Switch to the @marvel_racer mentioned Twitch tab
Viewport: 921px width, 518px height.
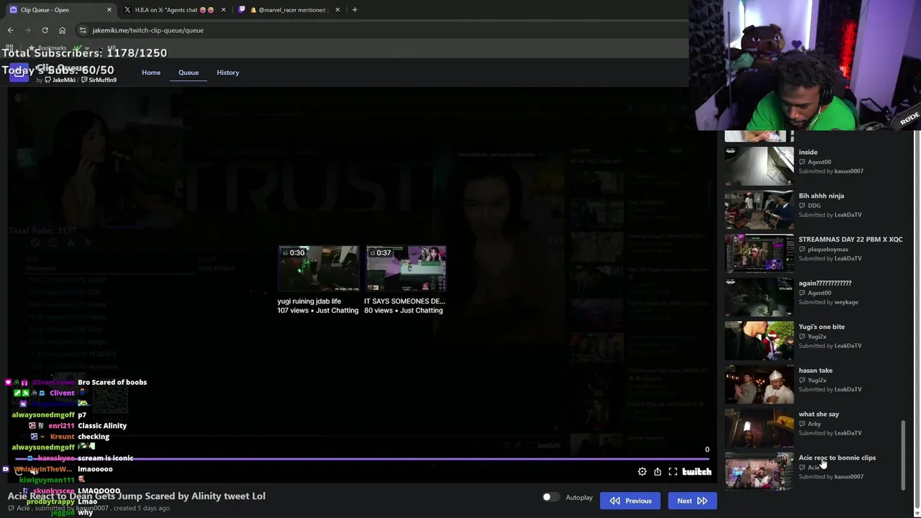[289, 10]
